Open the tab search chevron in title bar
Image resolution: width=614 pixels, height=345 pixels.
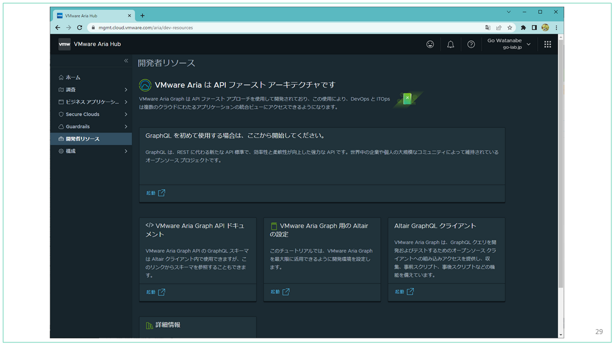(509, 12)
